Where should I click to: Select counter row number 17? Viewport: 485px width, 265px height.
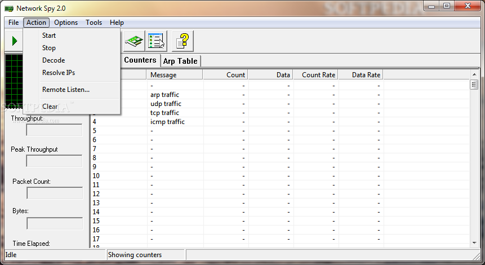(x=280, y=239)
